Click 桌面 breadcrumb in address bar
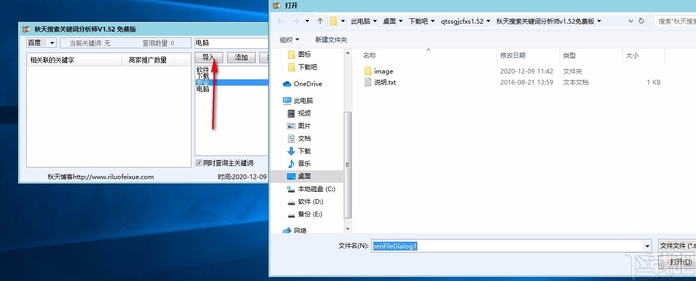 389,21
